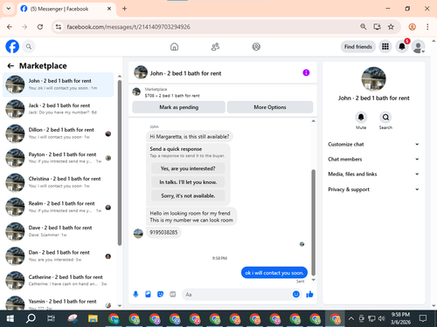The image size is (437, 327).
Task: Open the Facebook search icon
Action: click(x=29, y=46)
